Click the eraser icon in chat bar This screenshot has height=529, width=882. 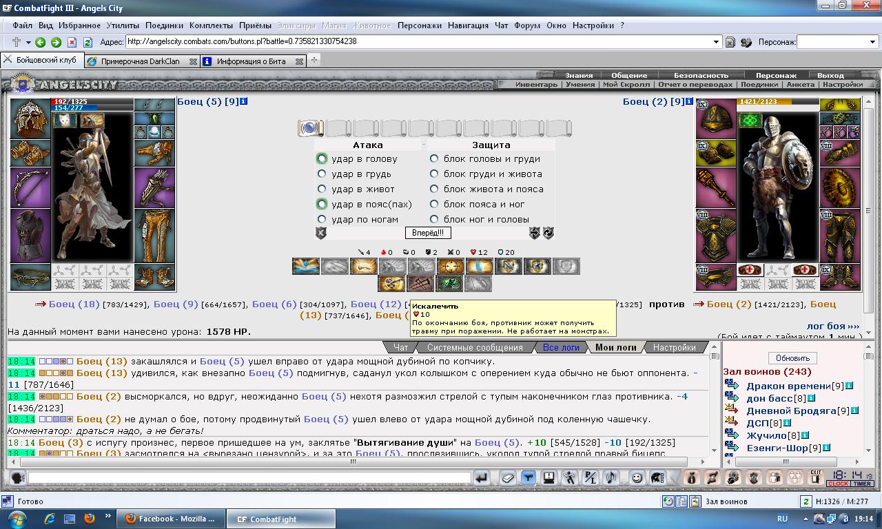coord(508,477)
